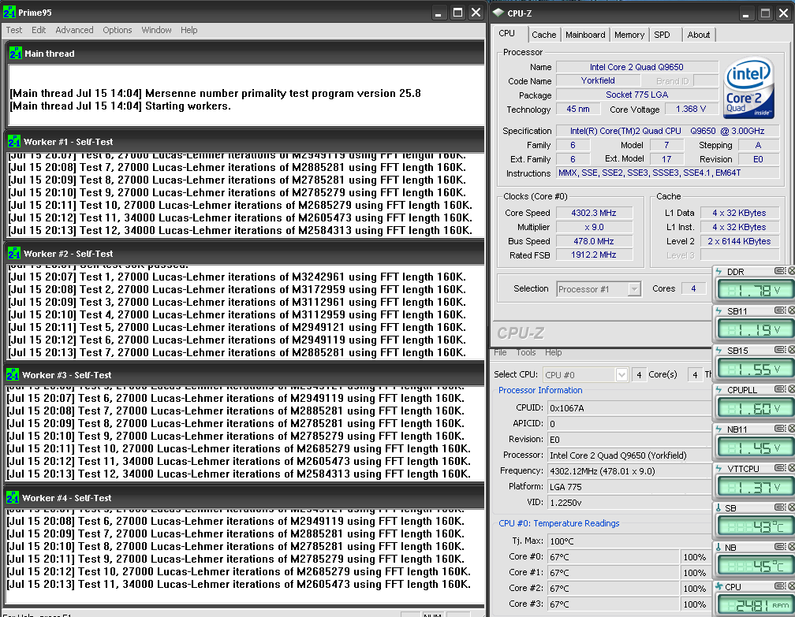Click the Bus Speed value 478.0 MHz
Viewport: 795px width, 617px height.
coord(594,241)
